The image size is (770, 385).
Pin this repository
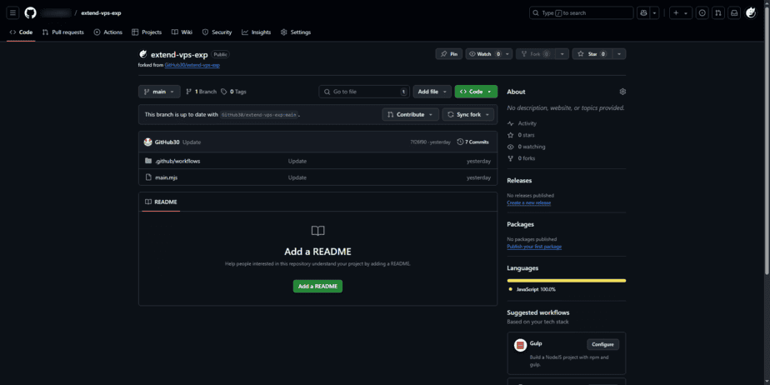point(449,54)
